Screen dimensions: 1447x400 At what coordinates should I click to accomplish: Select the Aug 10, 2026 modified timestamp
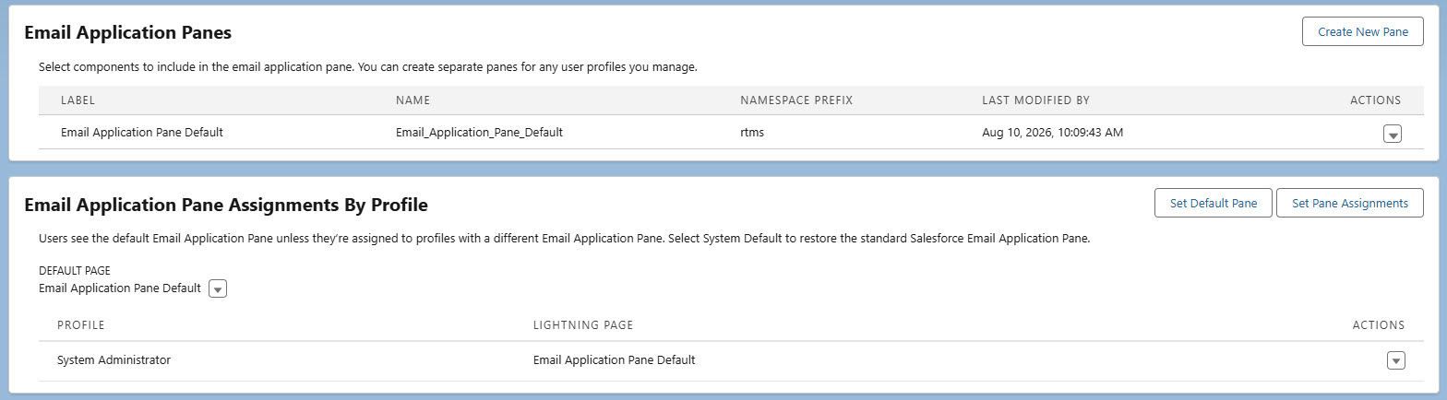click(1053, 132)
